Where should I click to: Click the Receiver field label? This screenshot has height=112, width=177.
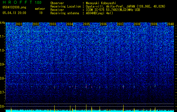(57, 10)
